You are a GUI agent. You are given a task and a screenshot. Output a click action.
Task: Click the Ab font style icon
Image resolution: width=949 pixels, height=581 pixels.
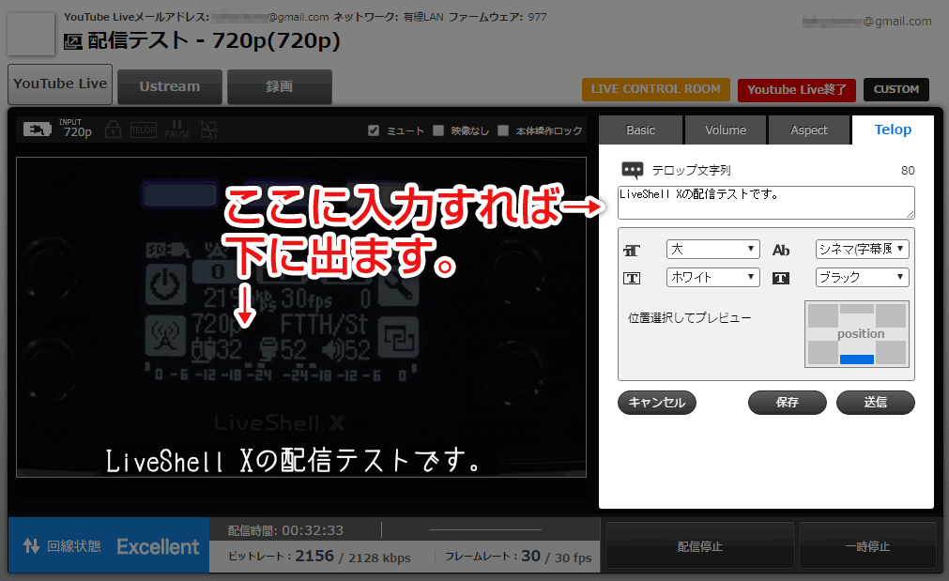click(781, 250)
